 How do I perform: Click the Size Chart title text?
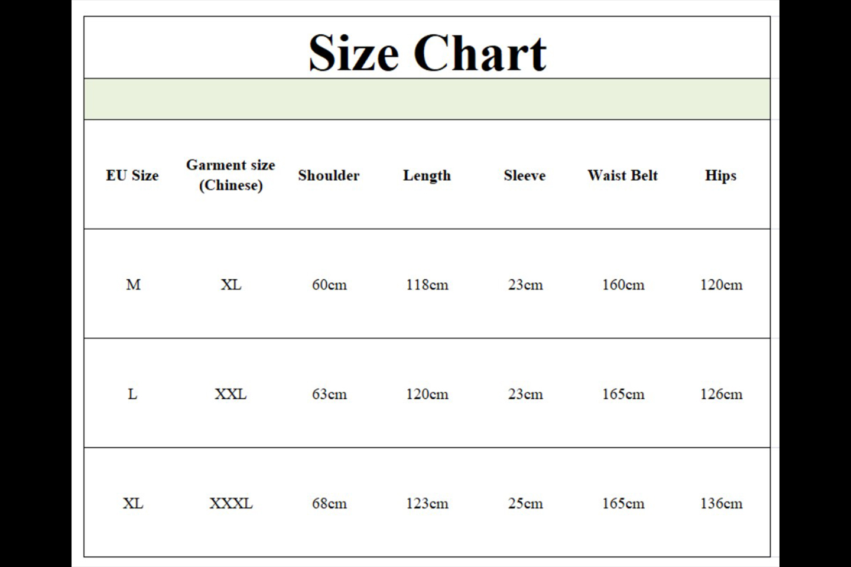[x=427, y=53]
